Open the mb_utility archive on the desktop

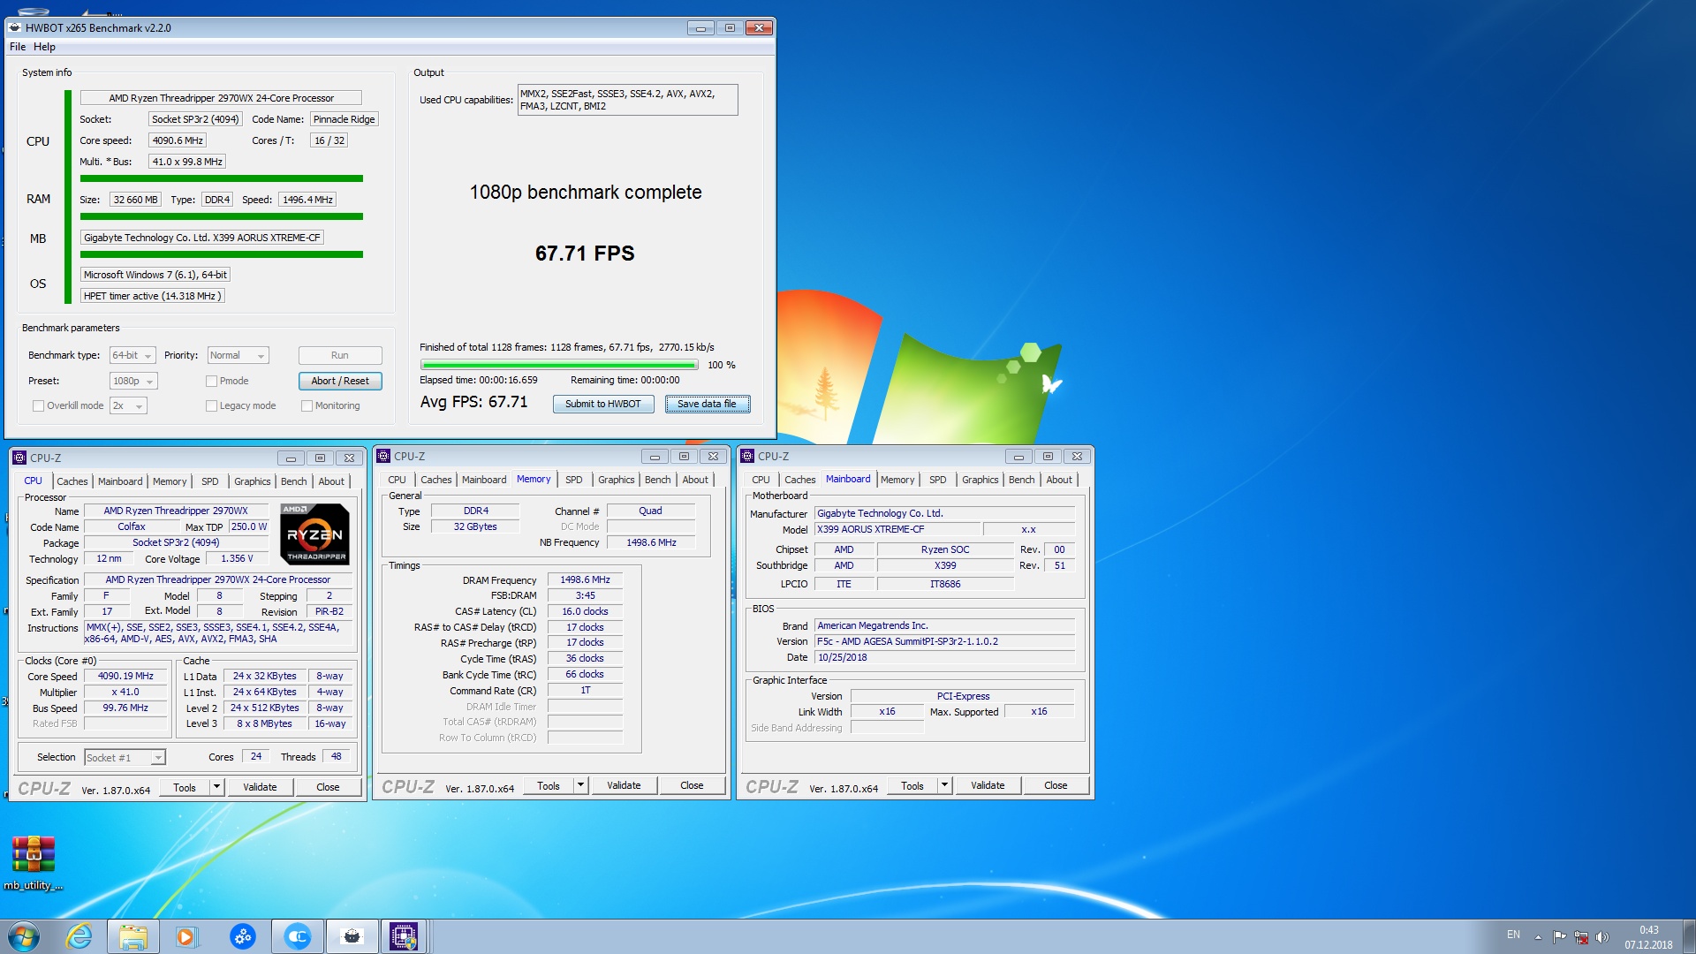pos(34,863)
